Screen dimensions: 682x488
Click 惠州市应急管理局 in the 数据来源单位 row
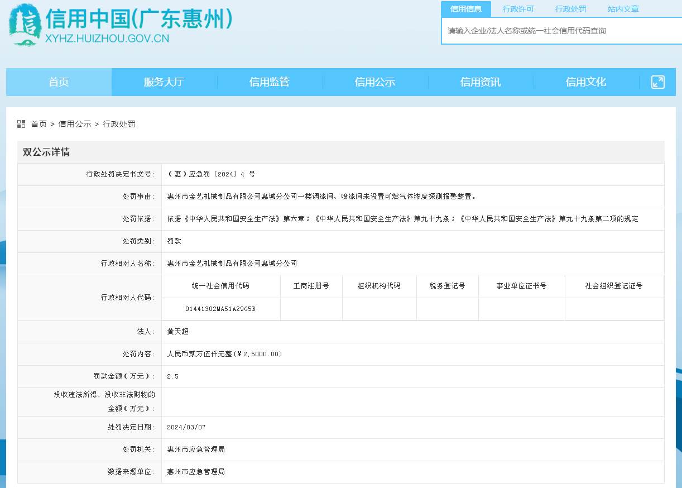coord(196,472)
